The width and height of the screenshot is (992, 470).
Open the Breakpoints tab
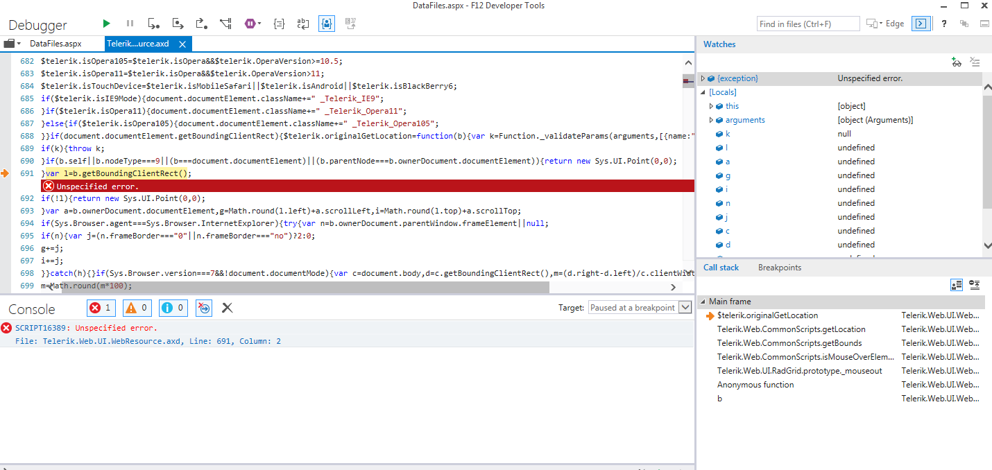pyautogui.click(x=779, y=268)
